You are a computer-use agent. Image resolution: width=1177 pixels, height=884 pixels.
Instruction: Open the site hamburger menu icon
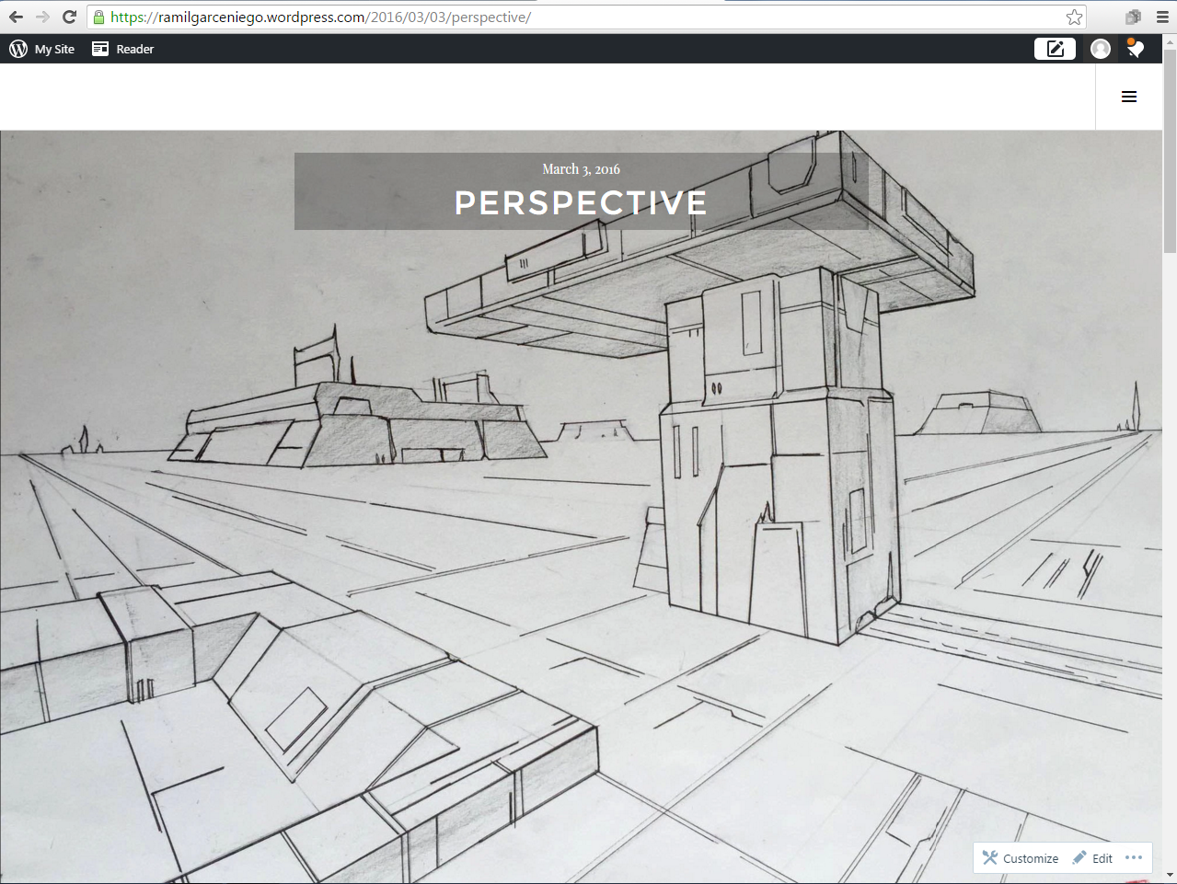(x=1129, y=96)
